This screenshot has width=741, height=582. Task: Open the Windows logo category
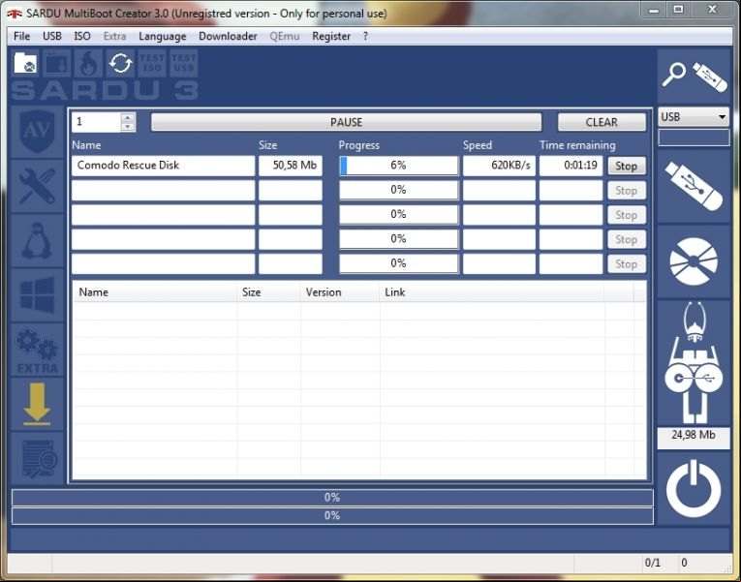(38, 295)
